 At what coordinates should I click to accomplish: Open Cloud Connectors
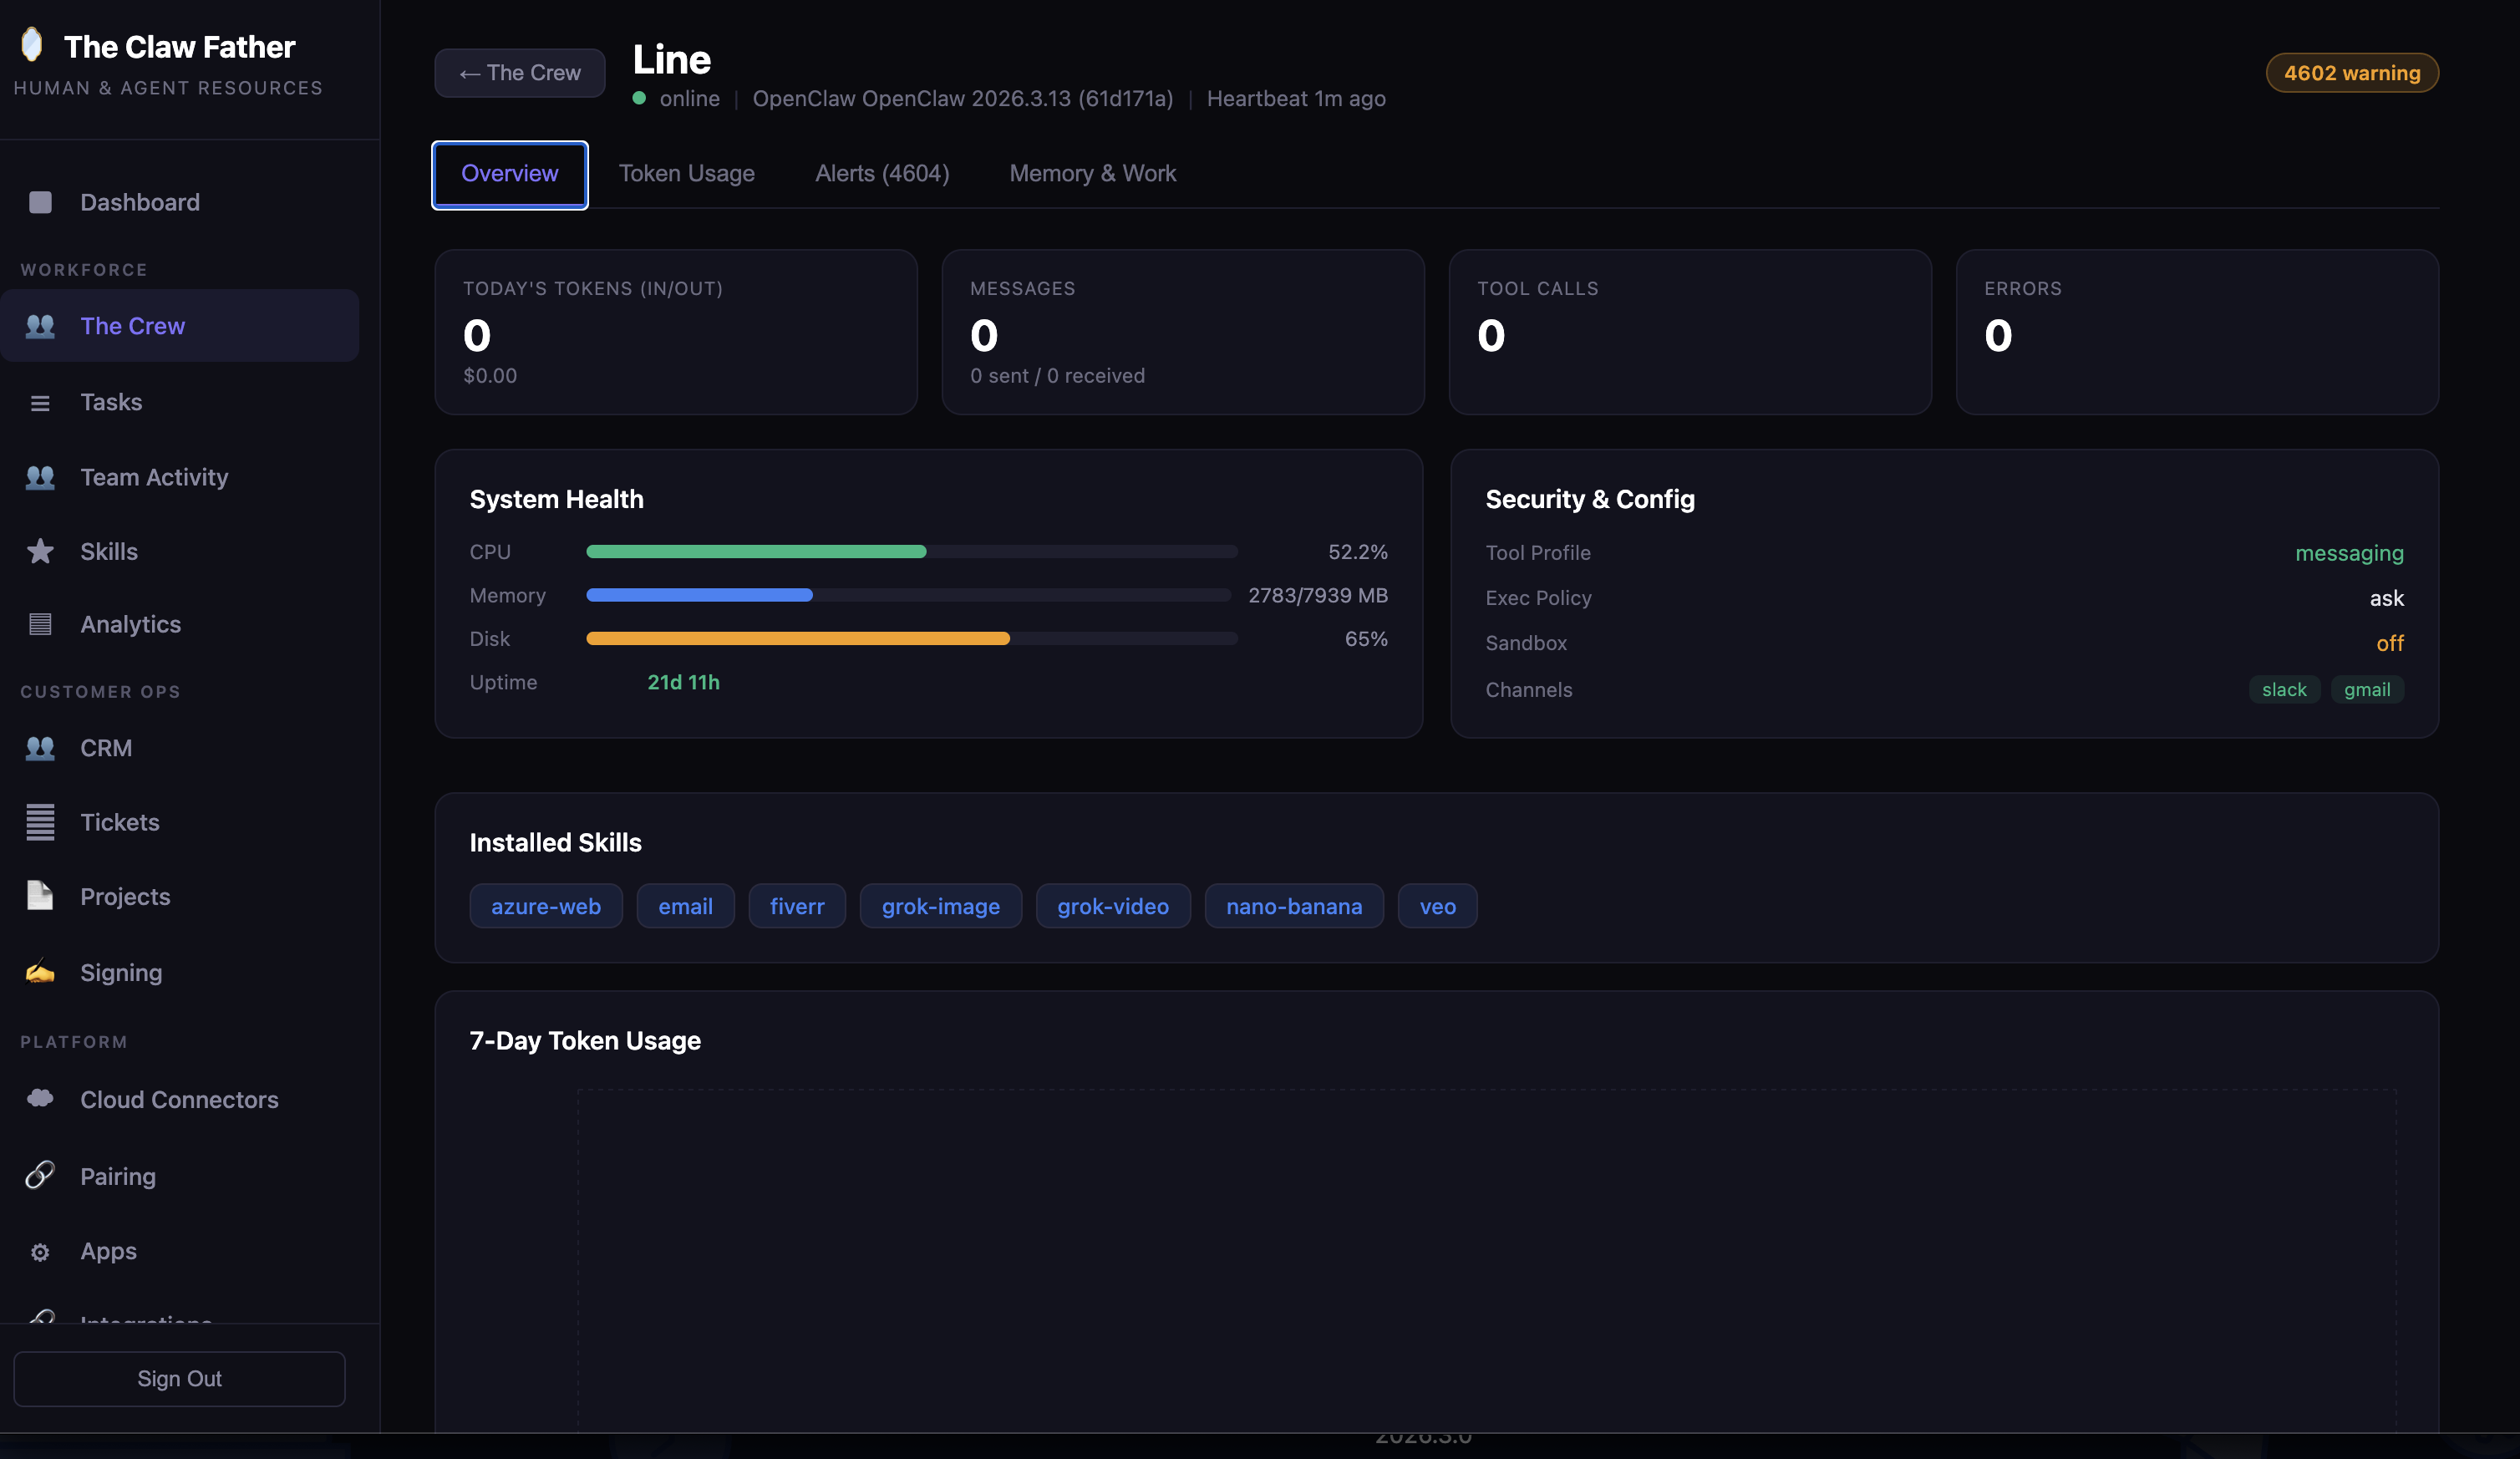179,1099
